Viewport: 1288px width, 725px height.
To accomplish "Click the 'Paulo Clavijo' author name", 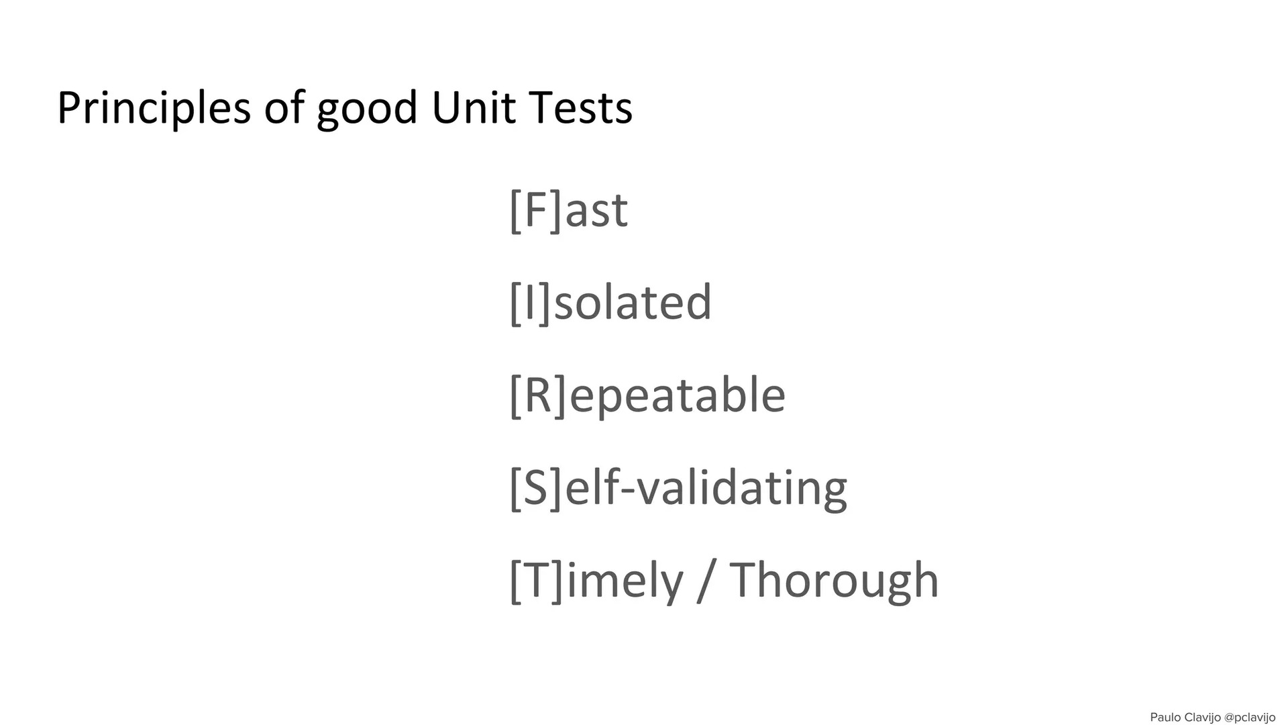I will tap(1185, 718).
